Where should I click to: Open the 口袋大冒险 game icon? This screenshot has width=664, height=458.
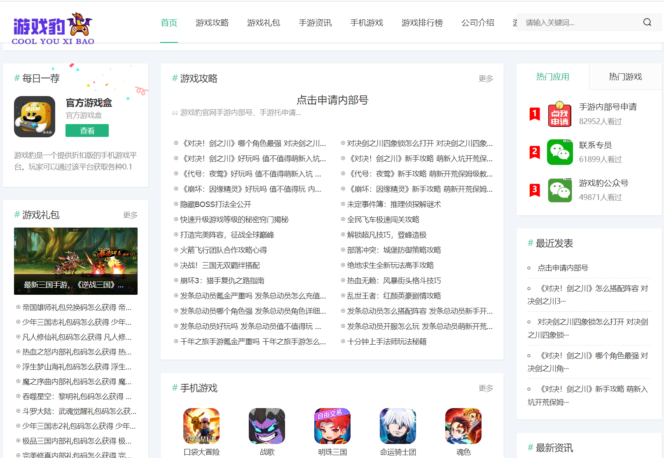(x=201, y=426)
